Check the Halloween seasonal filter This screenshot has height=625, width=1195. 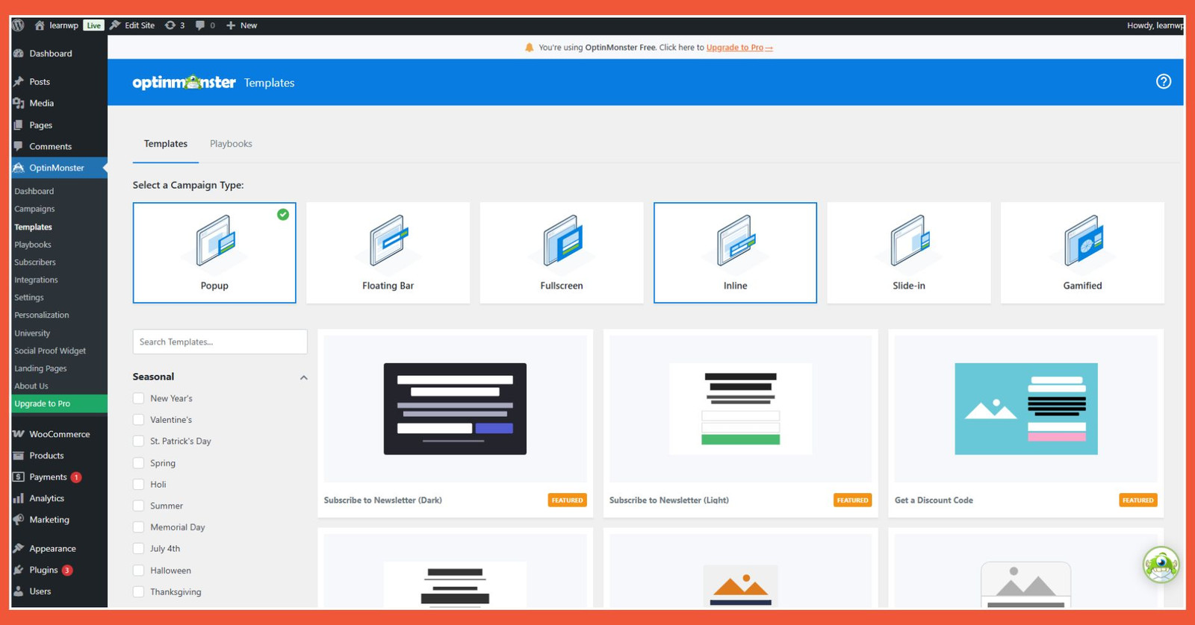138,571
